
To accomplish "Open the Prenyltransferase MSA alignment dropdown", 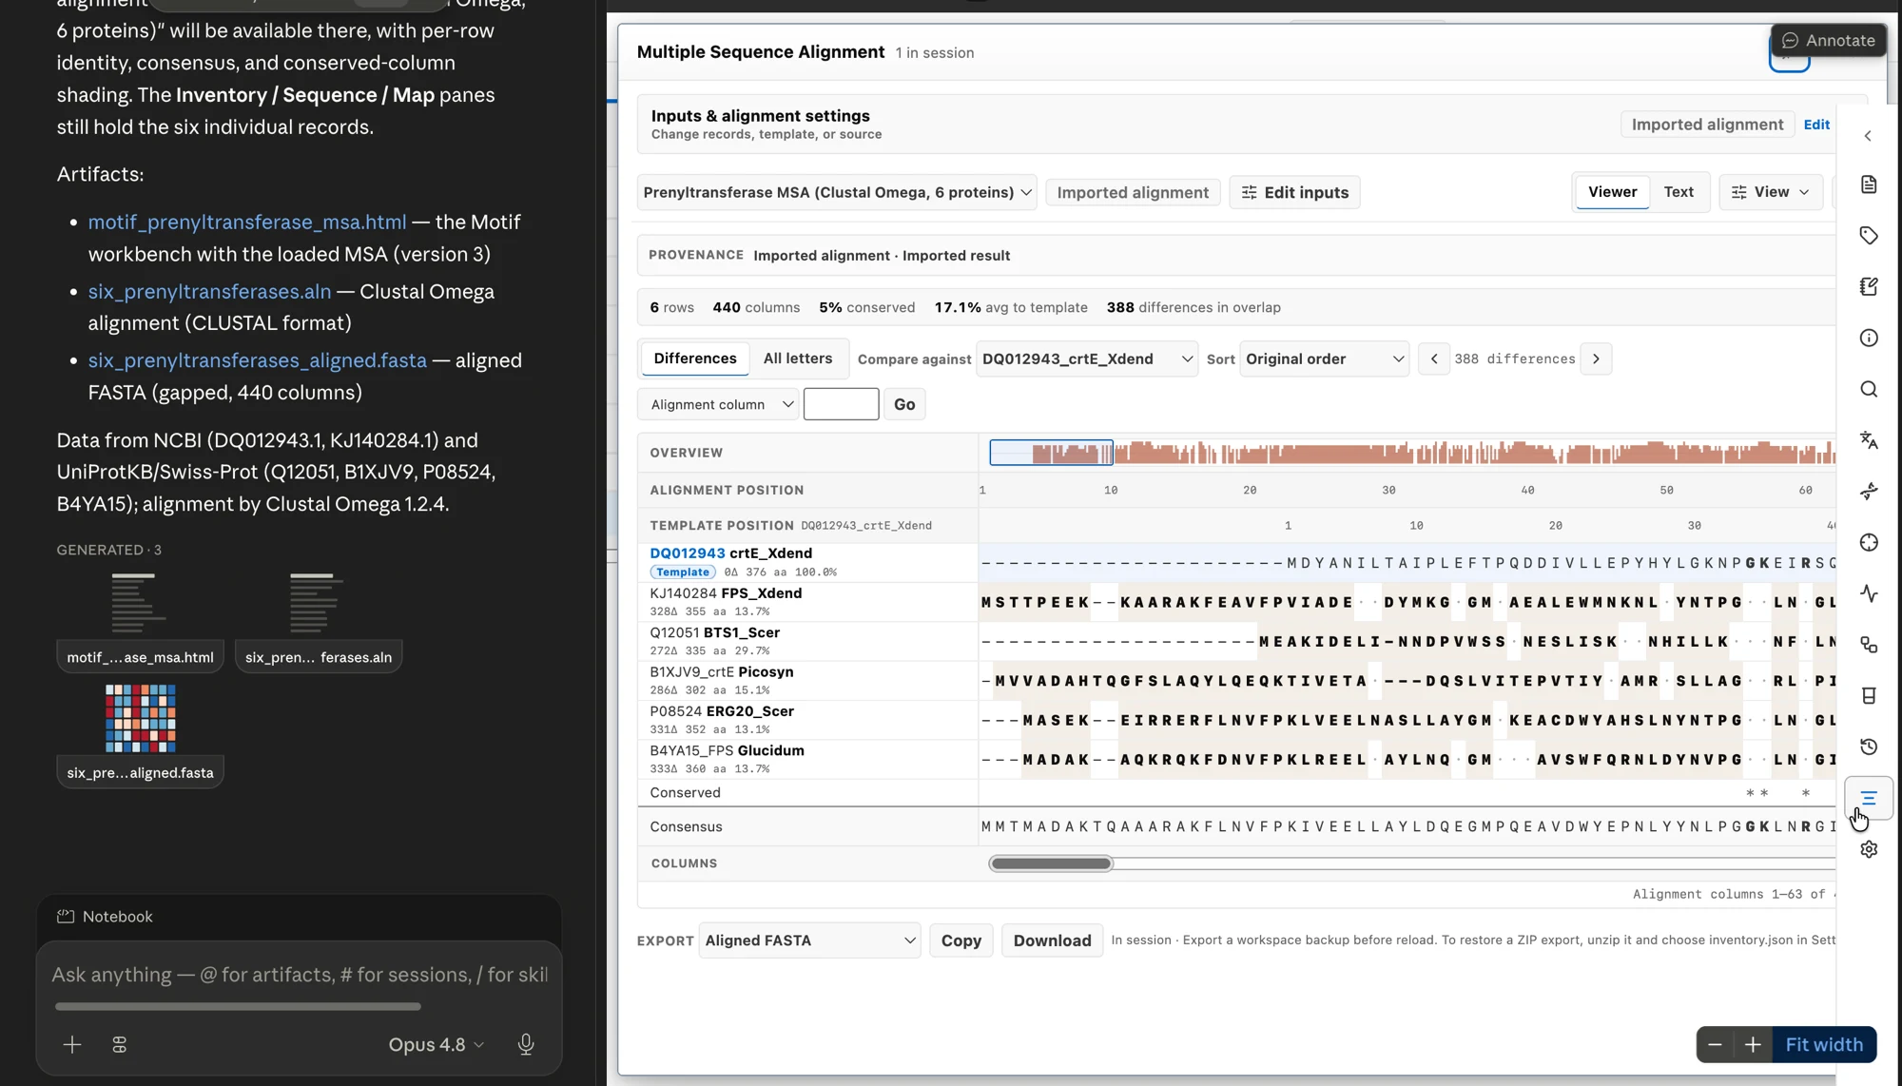I will pos(837,192).
